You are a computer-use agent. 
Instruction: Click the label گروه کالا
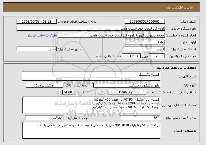click(190, 85)
